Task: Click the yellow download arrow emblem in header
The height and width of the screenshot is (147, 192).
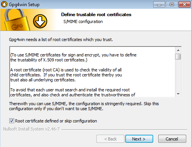Action: click(x=40, y=21)
